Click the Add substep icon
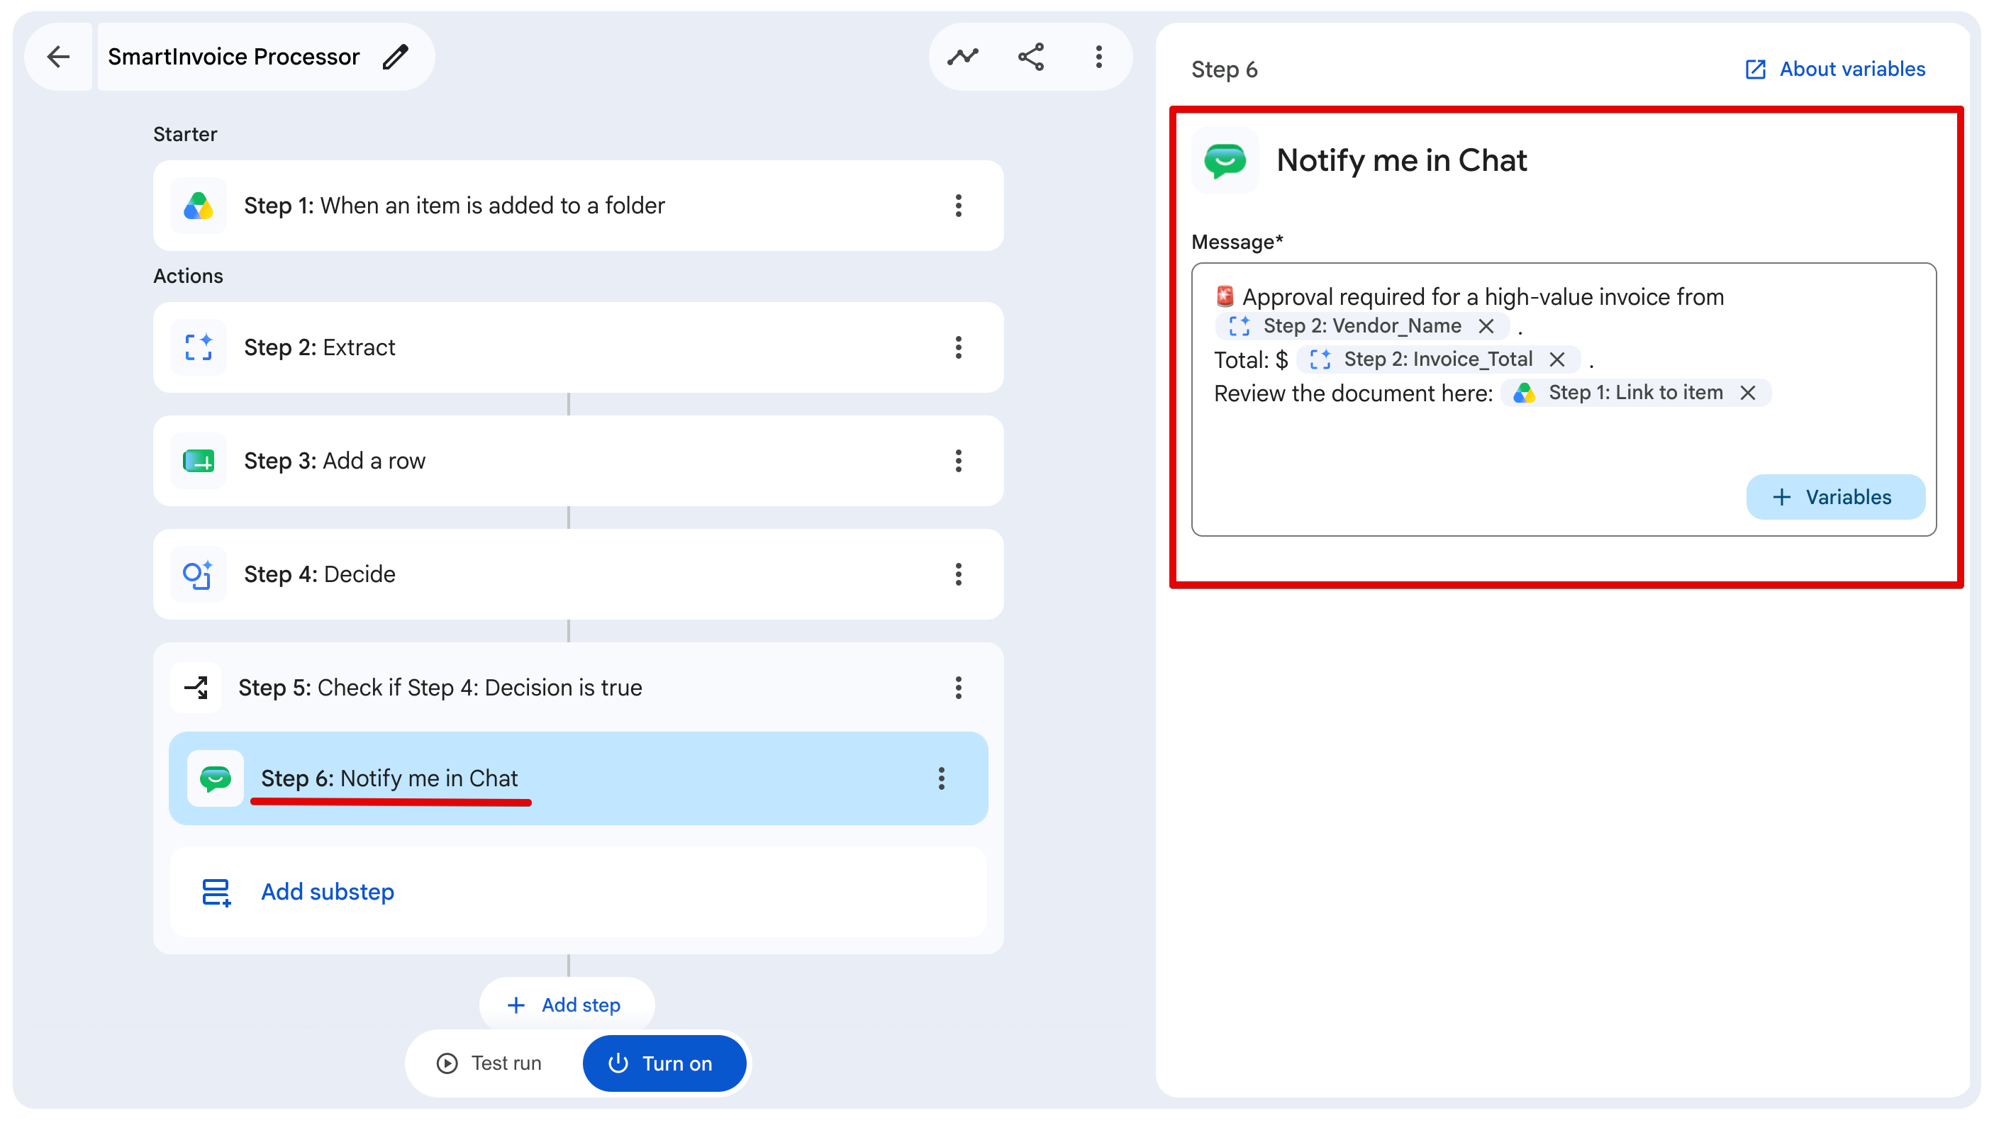The width and height of the screenshot is (1994, 1123). coord(216,892)
